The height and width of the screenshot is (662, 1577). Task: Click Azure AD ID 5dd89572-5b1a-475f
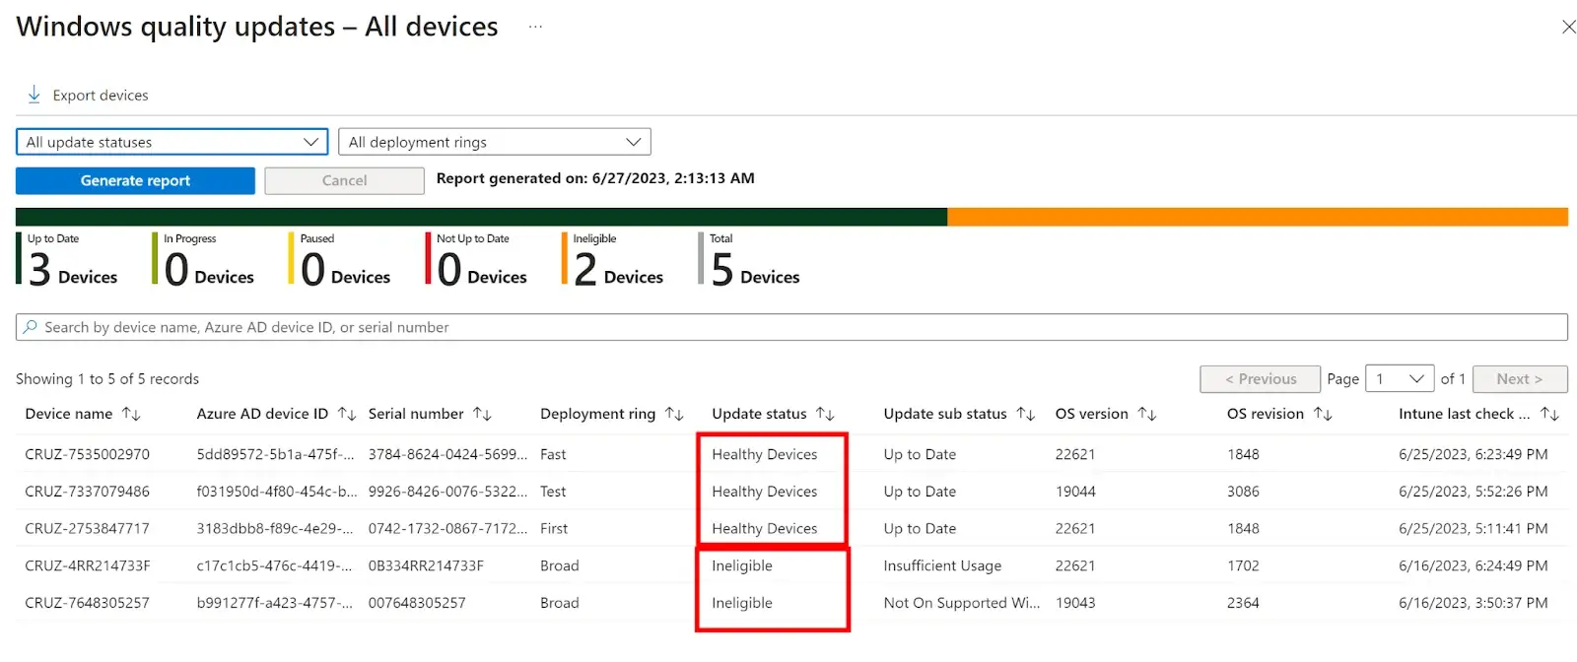[x=275, y=454]
